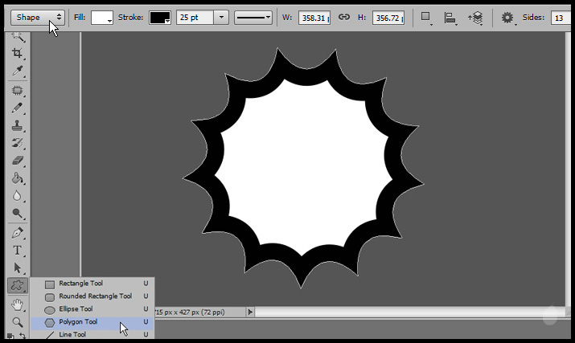
Task: Click the Sides number input field
Action: click(559, 17)
